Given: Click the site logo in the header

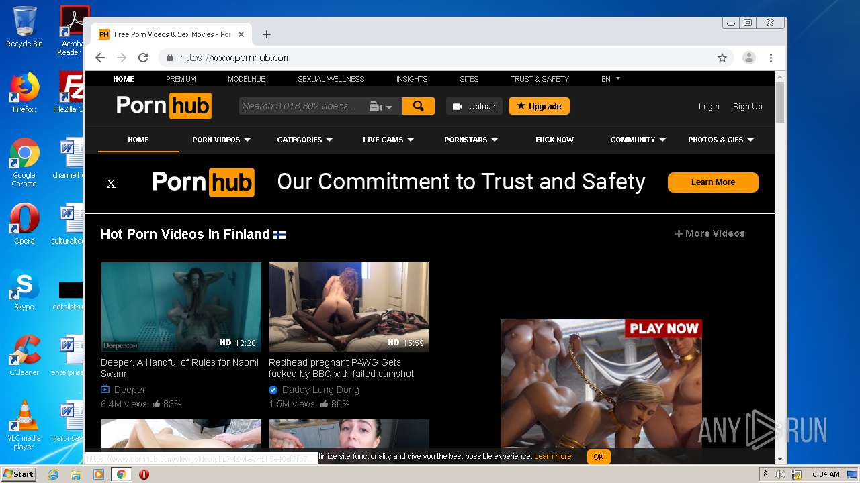Looking at the screenshot, I should pyautogui.click(x=164, y=105).
